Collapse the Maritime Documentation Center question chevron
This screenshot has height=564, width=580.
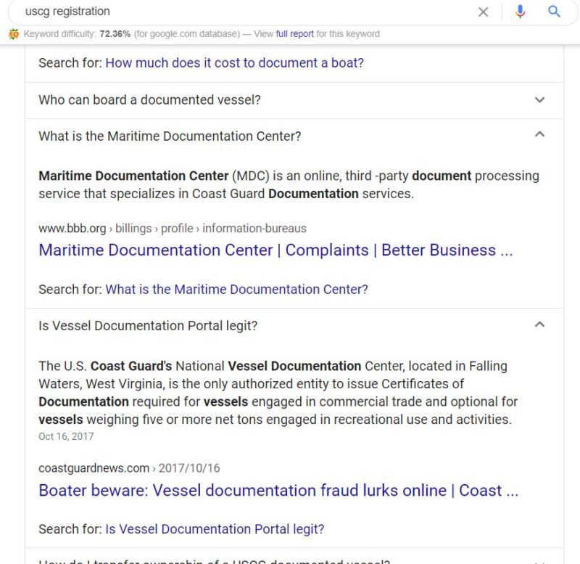click(x=539, y=134)
